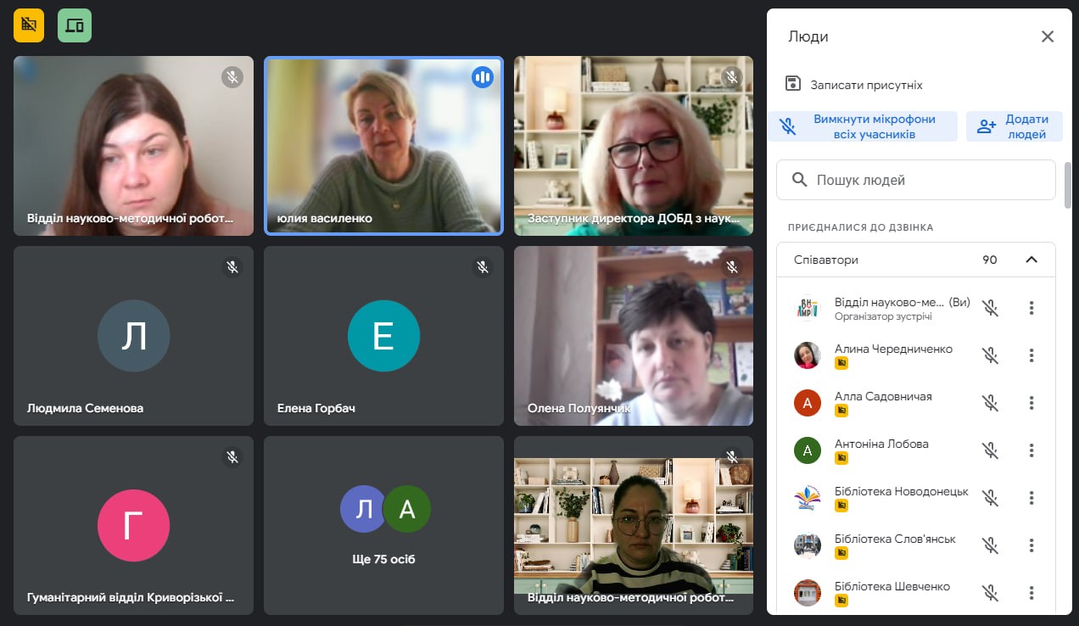The height and width of the screenshot is (626, 1079).
Task: Mute Бібліотека Новодонецьк's microphone
Action: (x=990, y=498)
